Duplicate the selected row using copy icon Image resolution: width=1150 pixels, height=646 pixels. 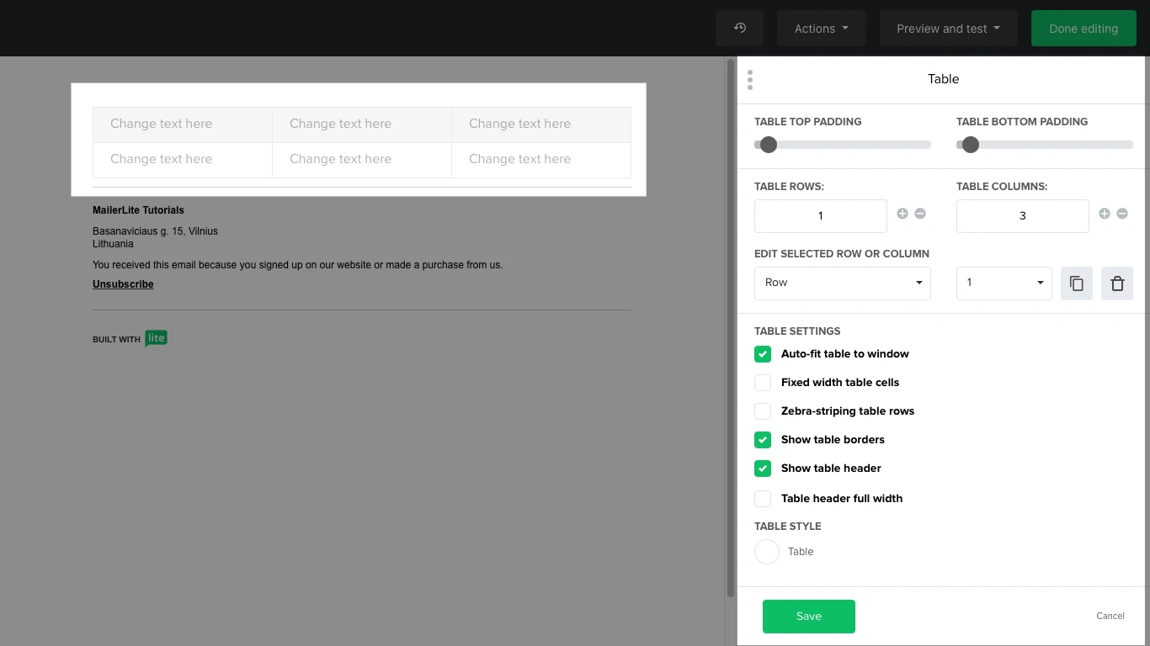(x=1077, y=283)
